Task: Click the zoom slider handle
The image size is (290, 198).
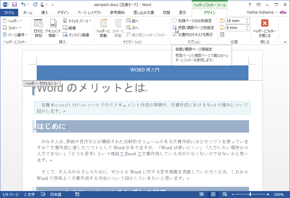Action: (250, 194)
